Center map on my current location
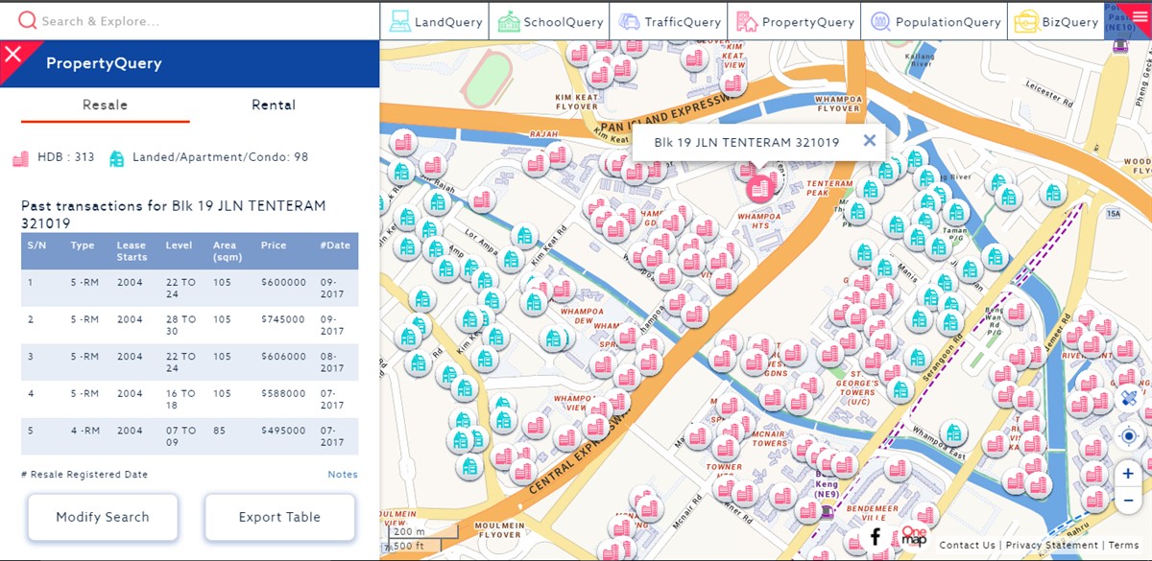The image size is (1152, 561). click(1129, 436)
